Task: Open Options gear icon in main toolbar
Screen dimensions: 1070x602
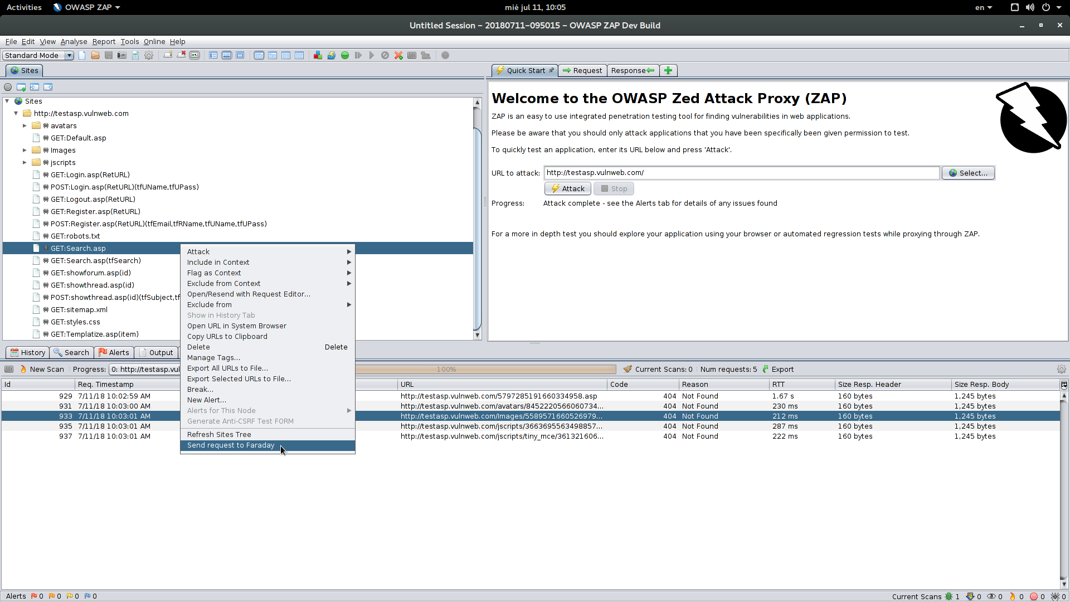Action: [149, 55]
